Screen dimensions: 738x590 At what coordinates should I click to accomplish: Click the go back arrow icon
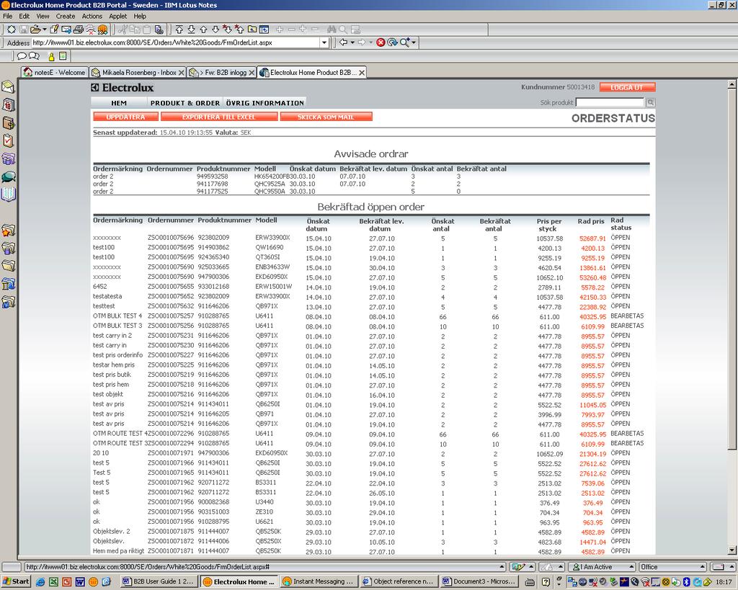[344, 43]
